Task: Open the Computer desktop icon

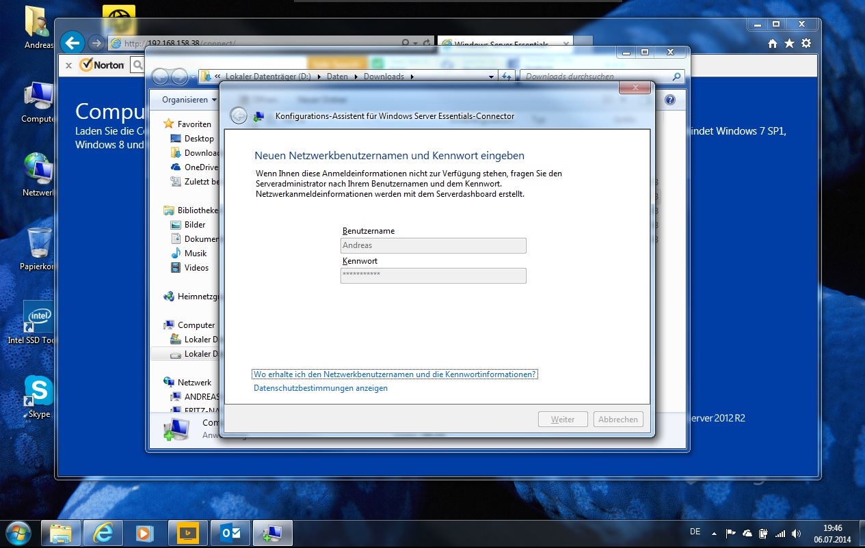Action: click(x=38, y=102)
